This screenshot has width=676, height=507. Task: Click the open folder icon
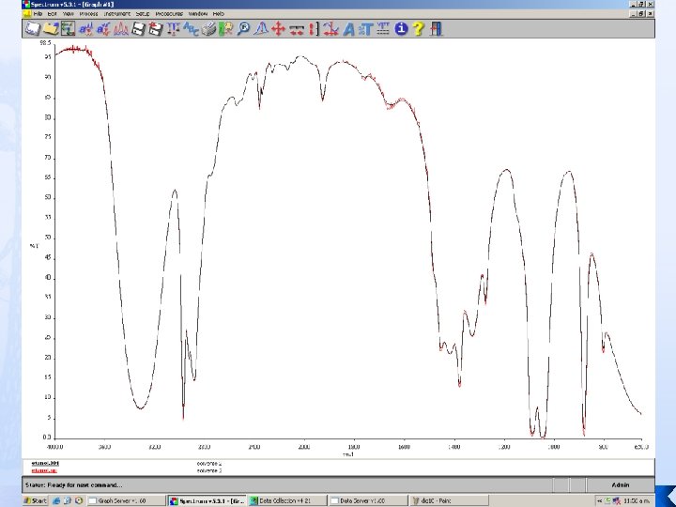[51, 29]
